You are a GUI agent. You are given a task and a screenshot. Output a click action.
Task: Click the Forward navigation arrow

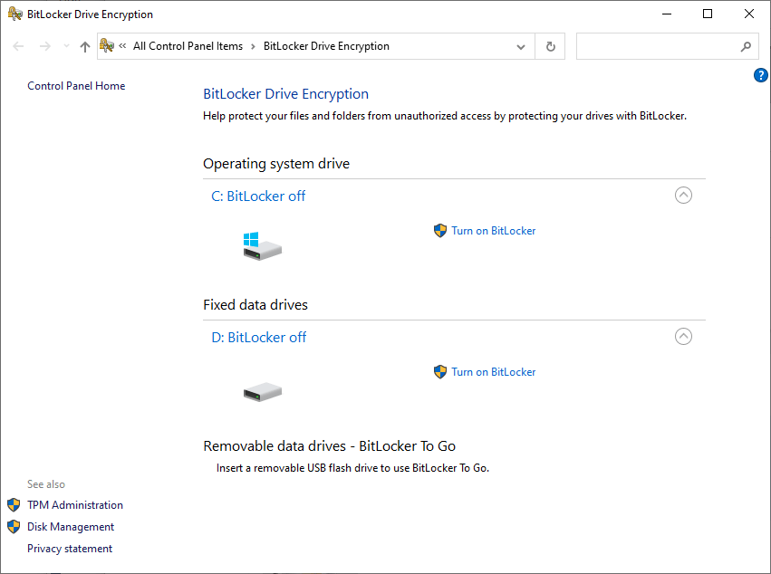(44, 46)
